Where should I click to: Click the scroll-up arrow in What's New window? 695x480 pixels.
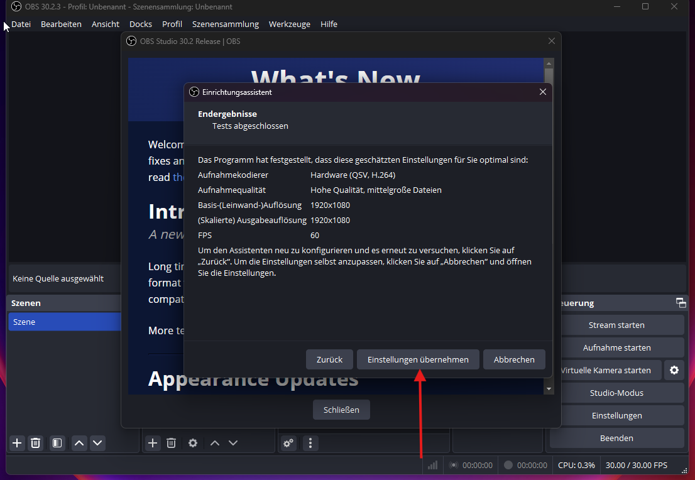[549, 63]
